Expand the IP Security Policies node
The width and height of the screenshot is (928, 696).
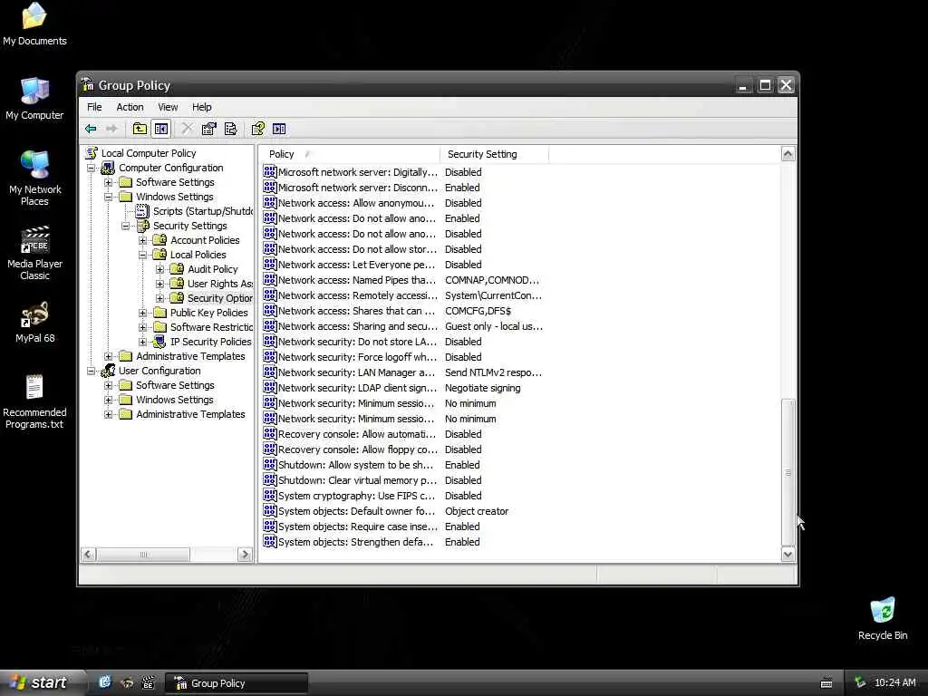tap(142, 342)
